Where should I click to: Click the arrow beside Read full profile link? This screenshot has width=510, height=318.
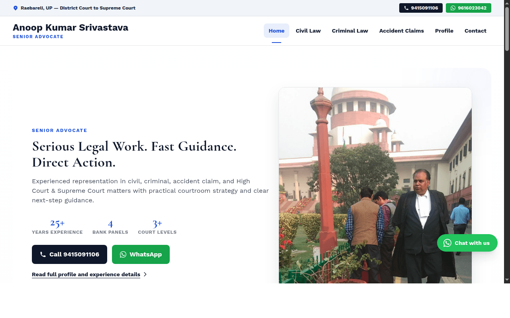click(145, 274)
